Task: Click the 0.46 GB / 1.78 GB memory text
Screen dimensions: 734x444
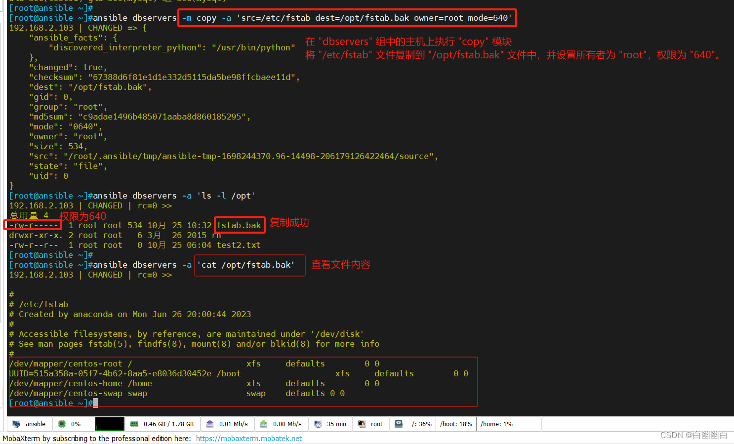Action: 168,424
